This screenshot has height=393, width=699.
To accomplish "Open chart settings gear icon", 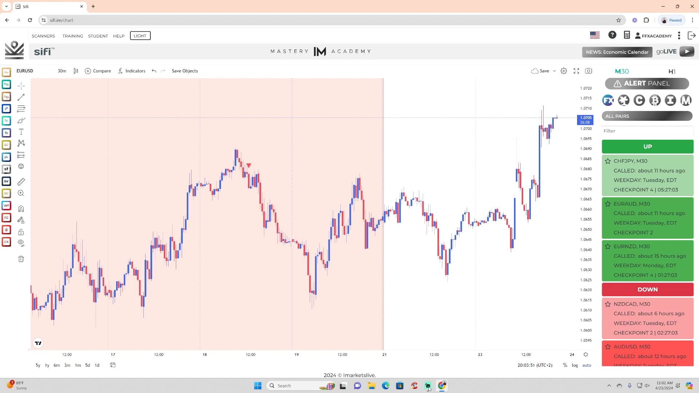I will click(x=564, y=71).
